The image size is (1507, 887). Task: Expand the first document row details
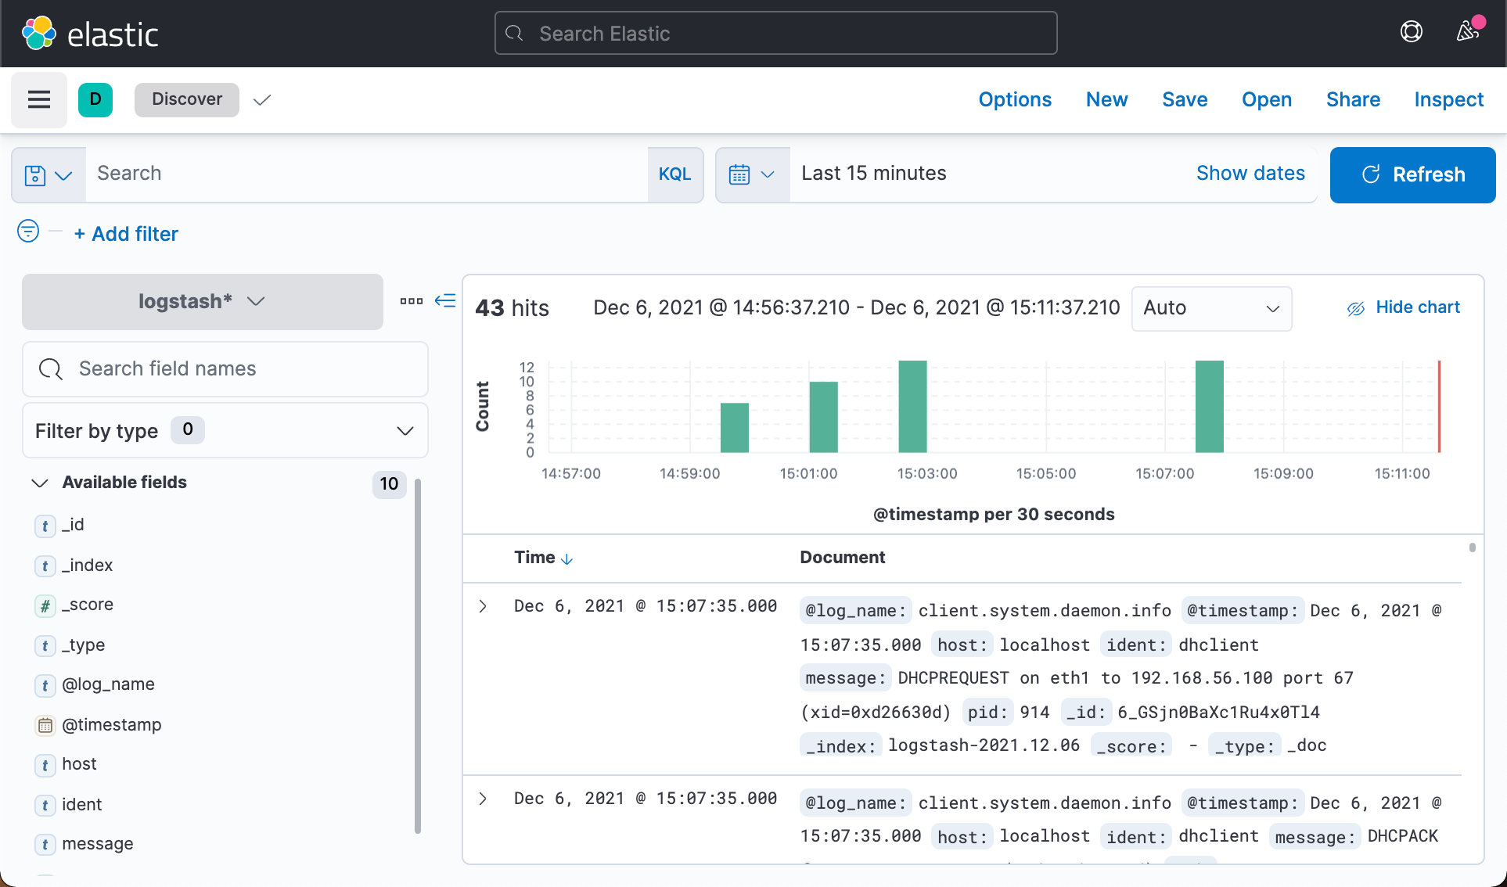click(x=482, y=606)
